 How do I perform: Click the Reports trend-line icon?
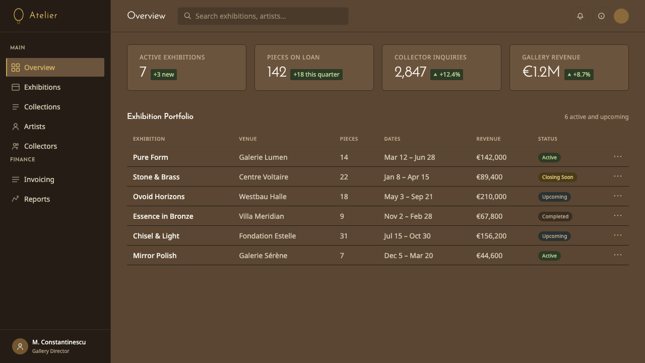tap(16, 199)
